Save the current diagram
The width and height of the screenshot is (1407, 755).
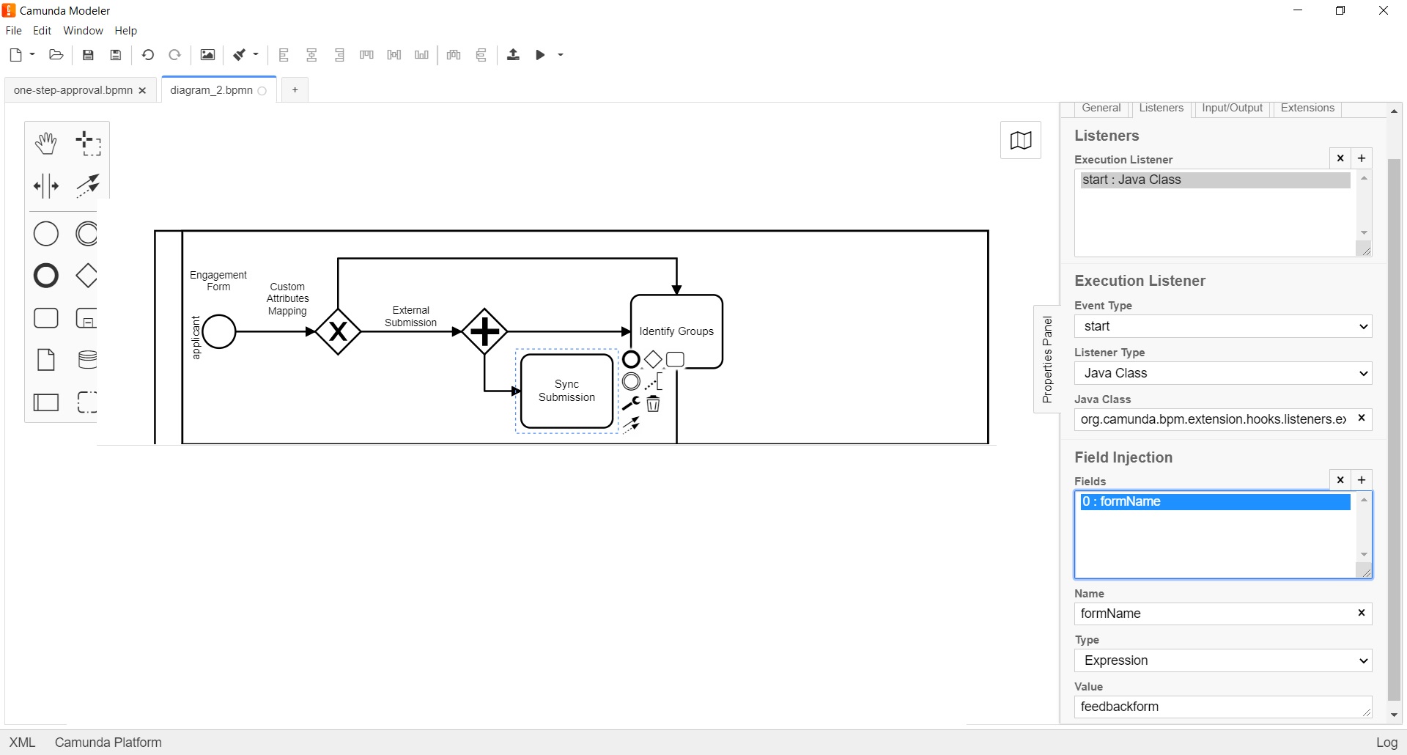pyautogui.click(x=88, y=55)
